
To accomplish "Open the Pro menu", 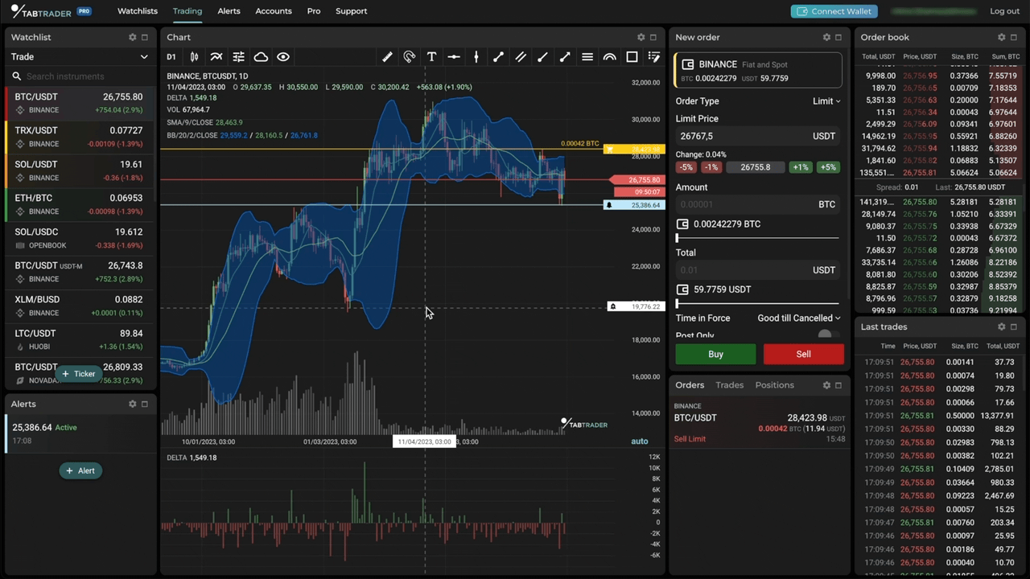I will coord(314,11).
